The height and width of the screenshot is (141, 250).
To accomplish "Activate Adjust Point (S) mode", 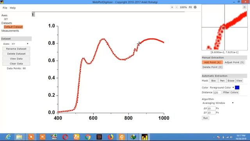I will click(234, 62).
